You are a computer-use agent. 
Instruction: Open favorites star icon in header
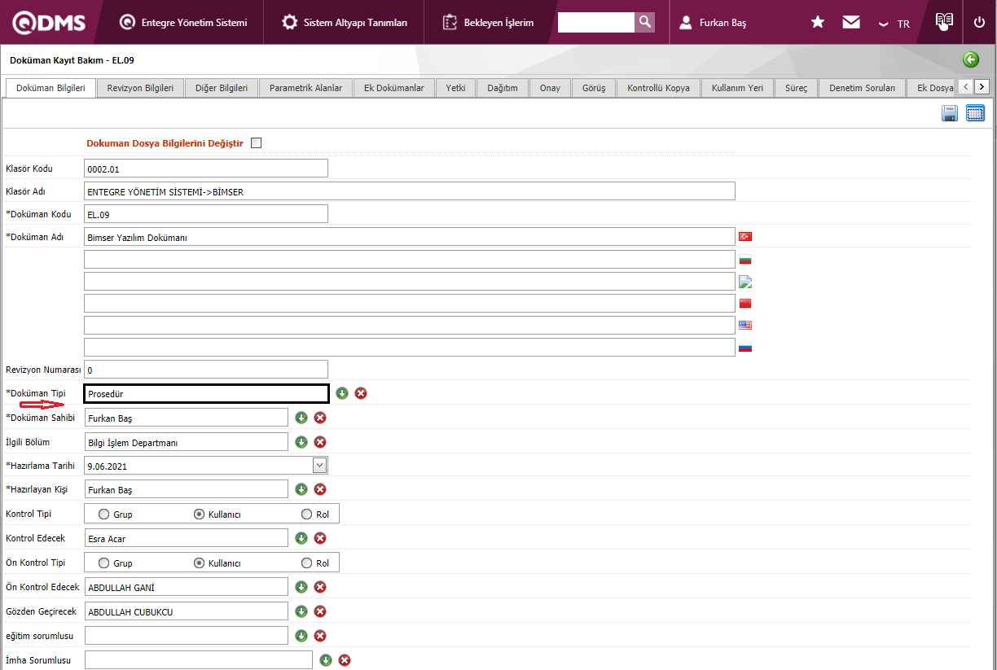818,23
